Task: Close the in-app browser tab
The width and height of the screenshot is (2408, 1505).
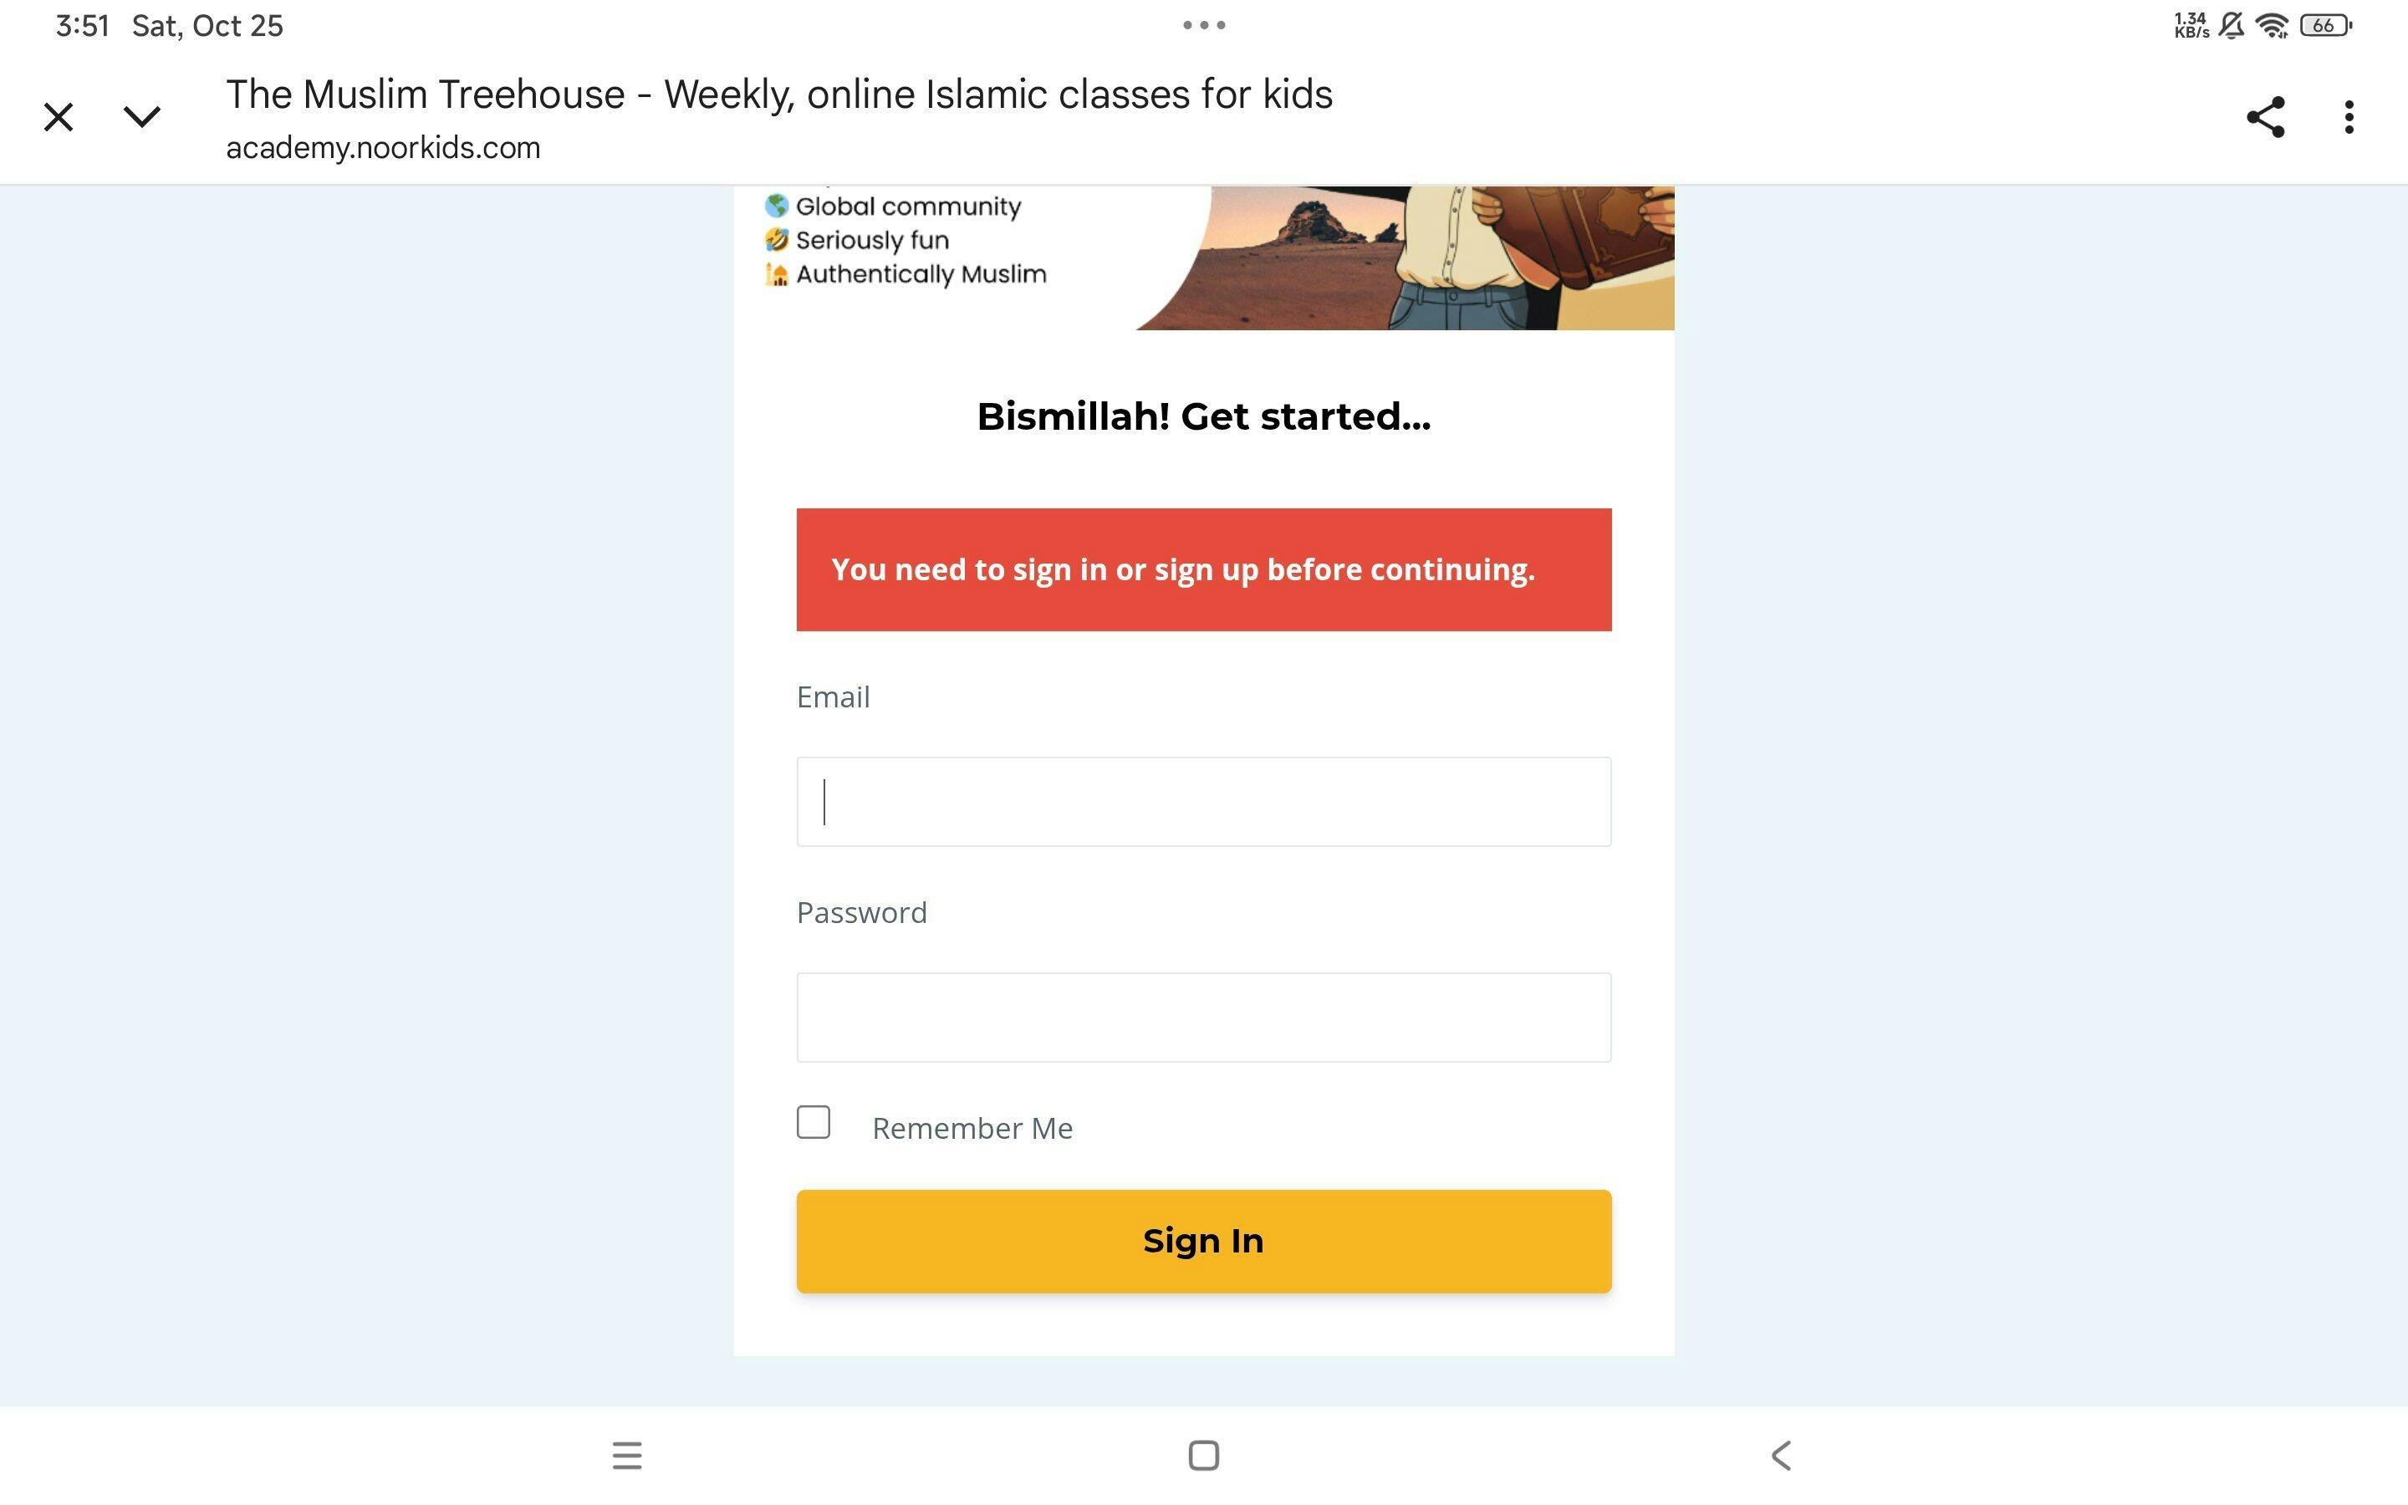Action: click(59, 117)
